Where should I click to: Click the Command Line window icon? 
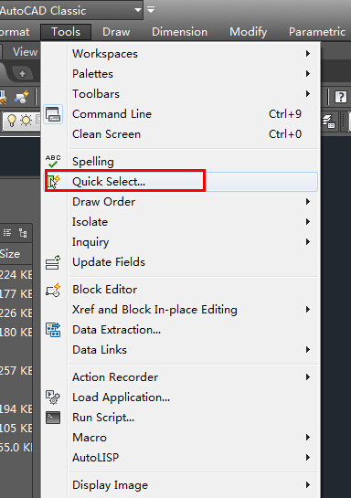click(x=53, y=114)
